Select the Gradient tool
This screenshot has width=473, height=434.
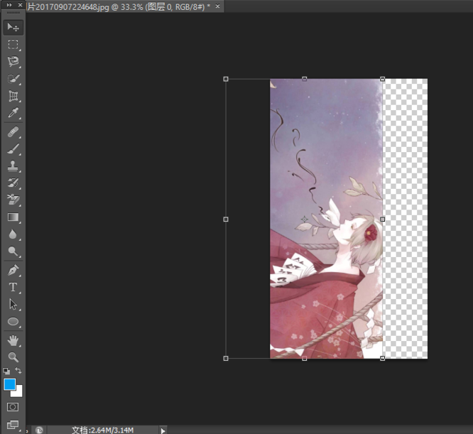(x=13, y=217)
